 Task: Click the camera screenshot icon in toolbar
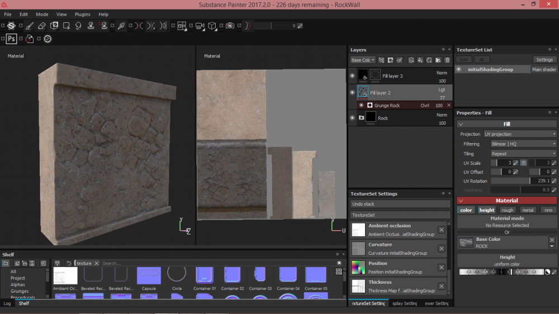pyautogui.click(x=230, y=26)
